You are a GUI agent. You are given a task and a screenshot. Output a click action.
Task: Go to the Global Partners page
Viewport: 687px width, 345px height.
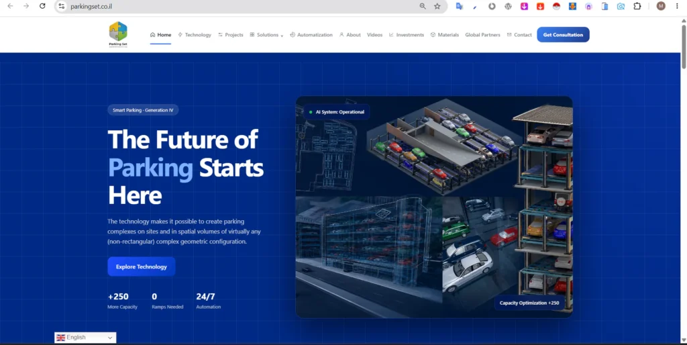point(482,35)
